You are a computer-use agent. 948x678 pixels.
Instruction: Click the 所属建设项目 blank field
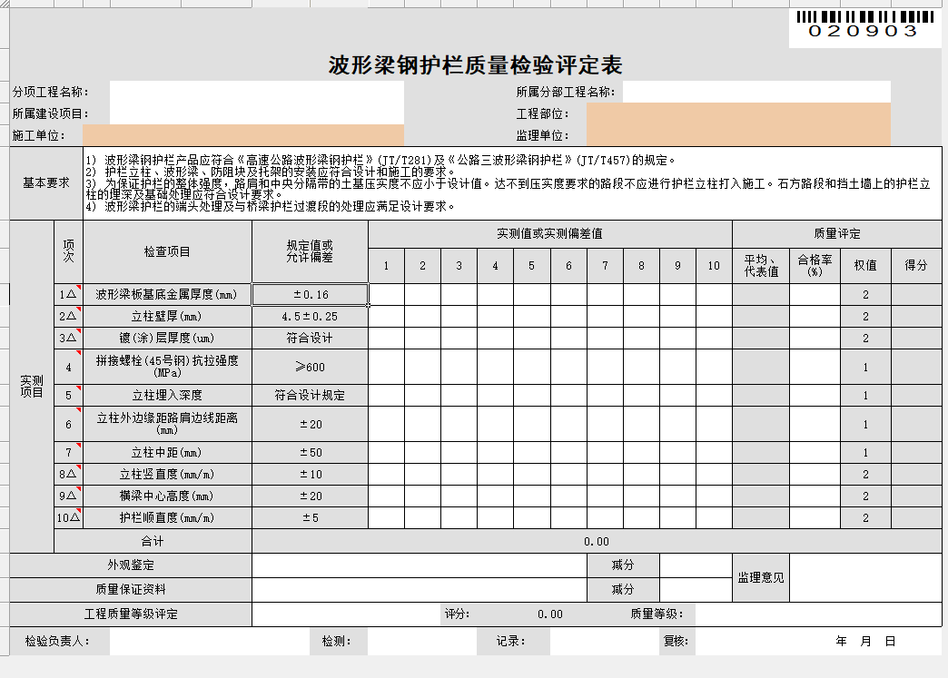pos(256,114)
